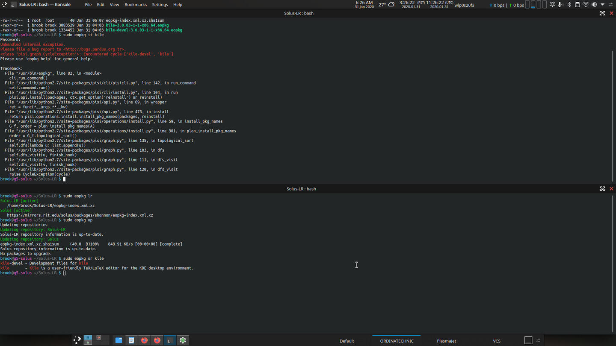
Task: Maximize the upper terminal split view
Action: (602, 13)
